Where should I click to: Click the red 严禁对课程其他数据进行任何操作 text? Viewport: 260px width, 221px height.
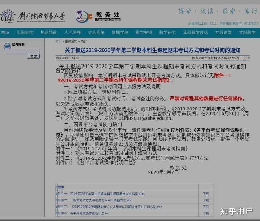pyautogui.click(x=206, y=99)
